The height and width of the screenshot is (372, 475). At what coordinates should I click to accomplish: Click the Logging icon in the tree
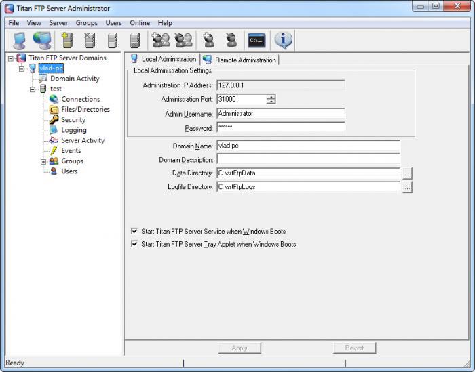[x=54, y=130]
